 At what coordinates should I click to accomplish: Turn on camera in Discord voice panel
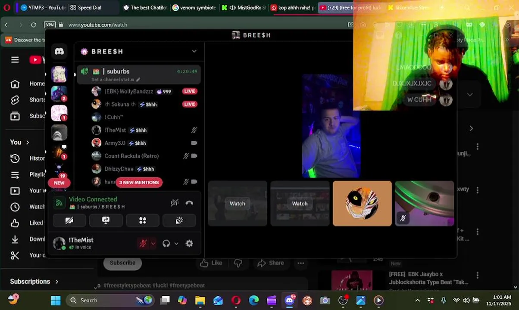pyautogui.click(x=69, y=220)
